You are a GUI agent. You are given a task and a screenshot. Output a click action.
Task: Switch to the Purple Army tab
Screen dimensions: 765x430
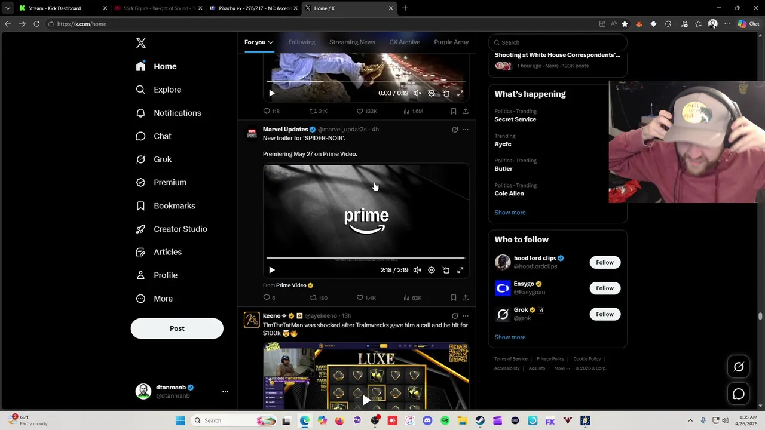tap(451, 42)
